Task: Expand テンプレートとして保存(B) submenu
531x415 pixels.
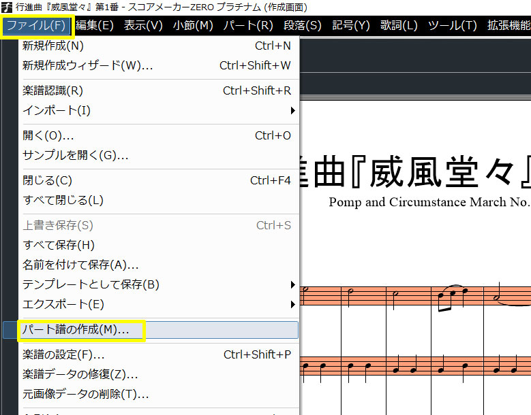Action: pyautogui.click(x=159, y=284)
